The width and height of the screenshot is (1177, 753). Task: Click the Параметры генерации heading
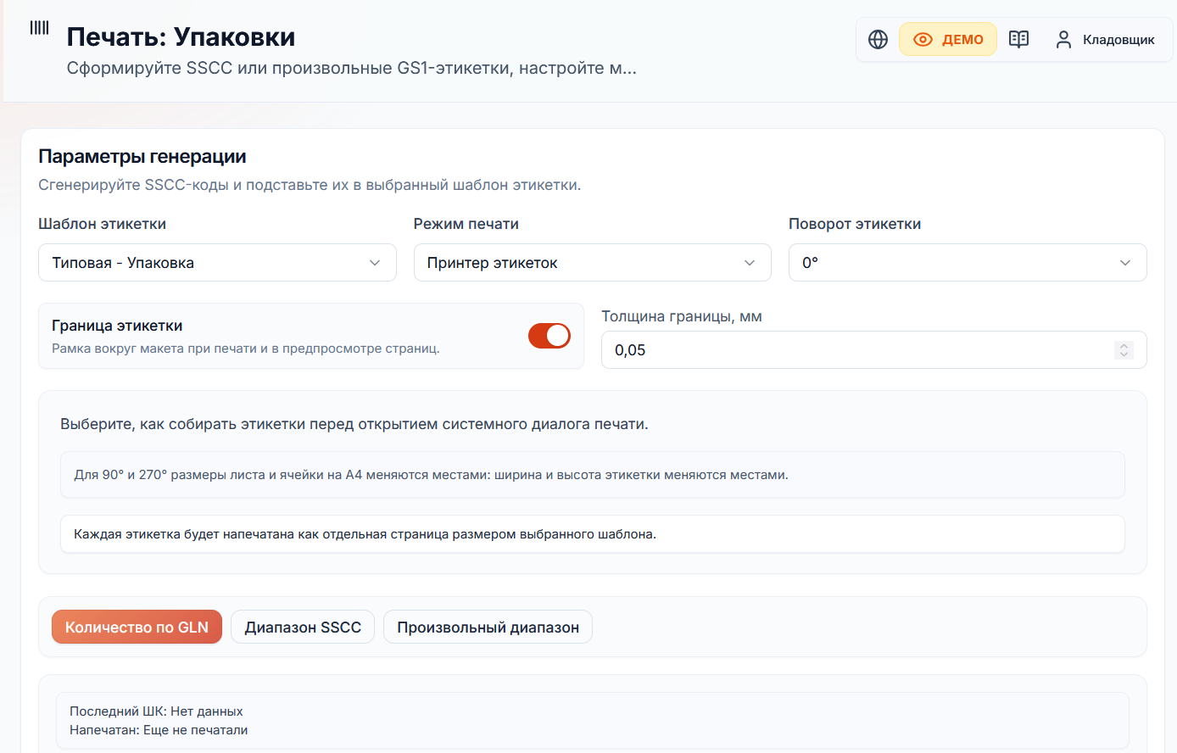(x=142, y=156)
